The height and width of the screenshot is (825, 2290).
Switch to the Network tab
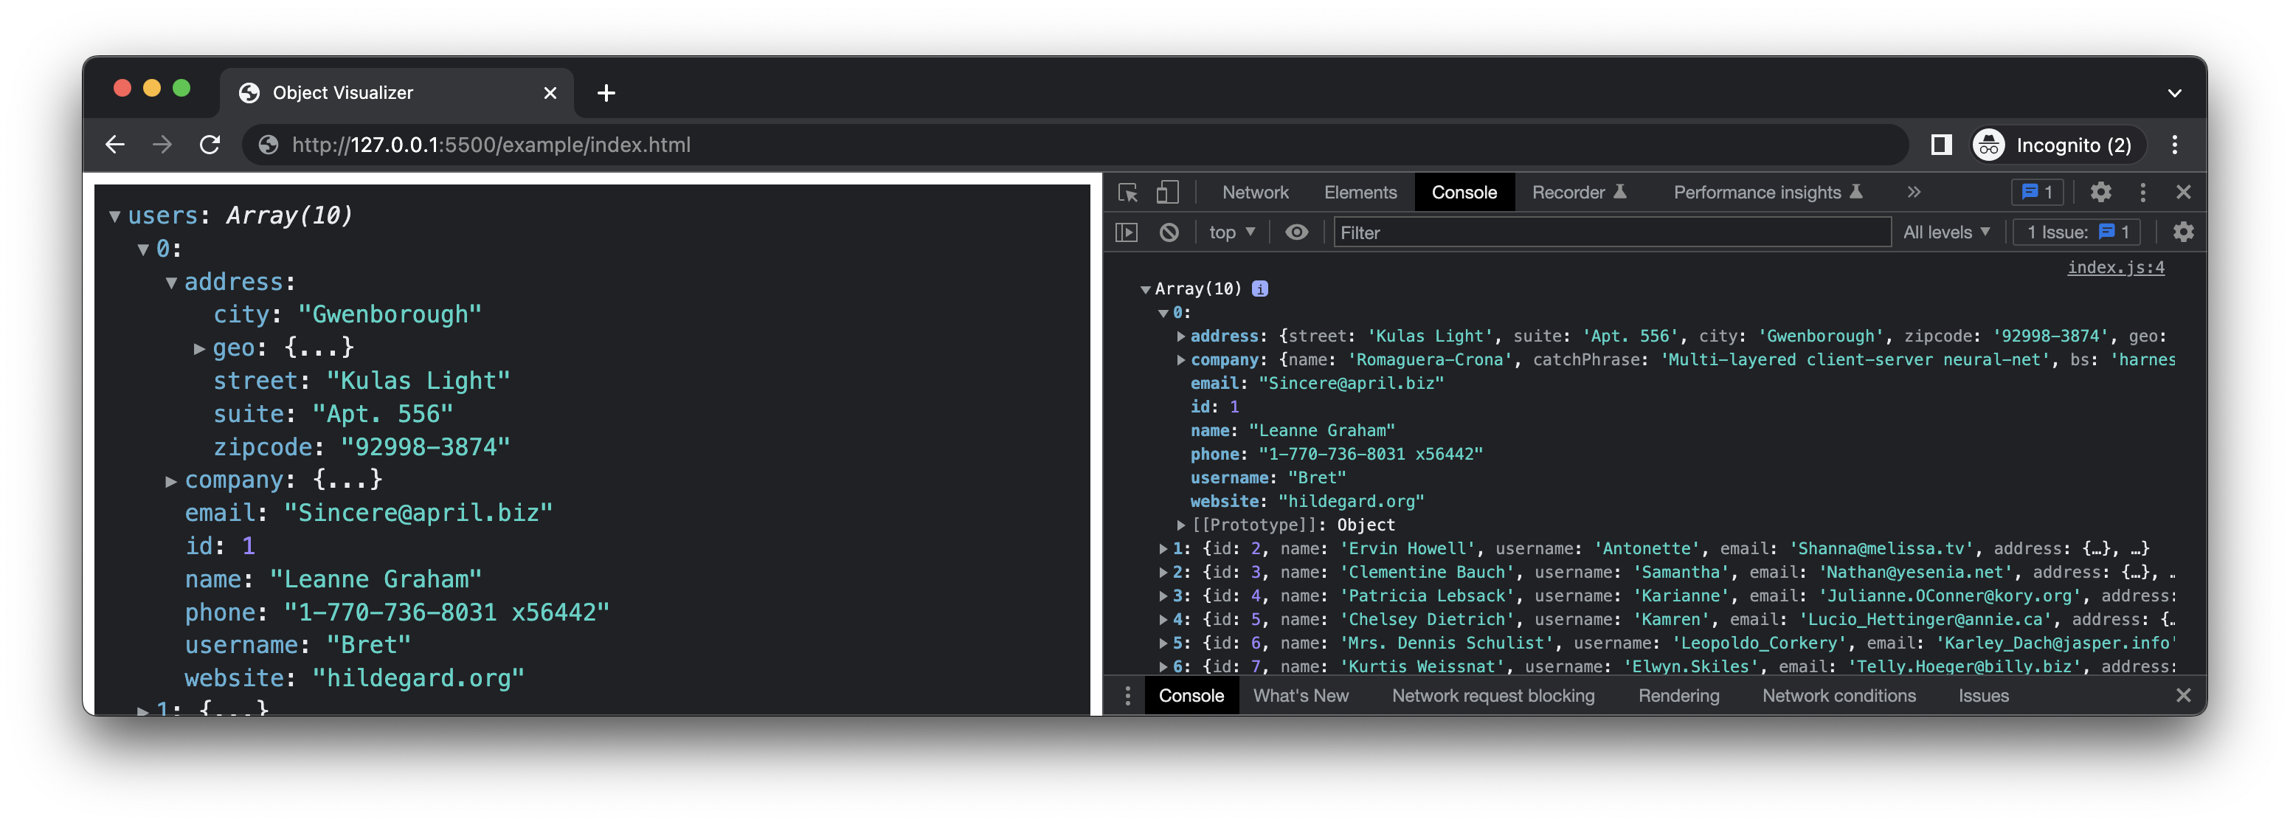click(x=1254, y=192)
